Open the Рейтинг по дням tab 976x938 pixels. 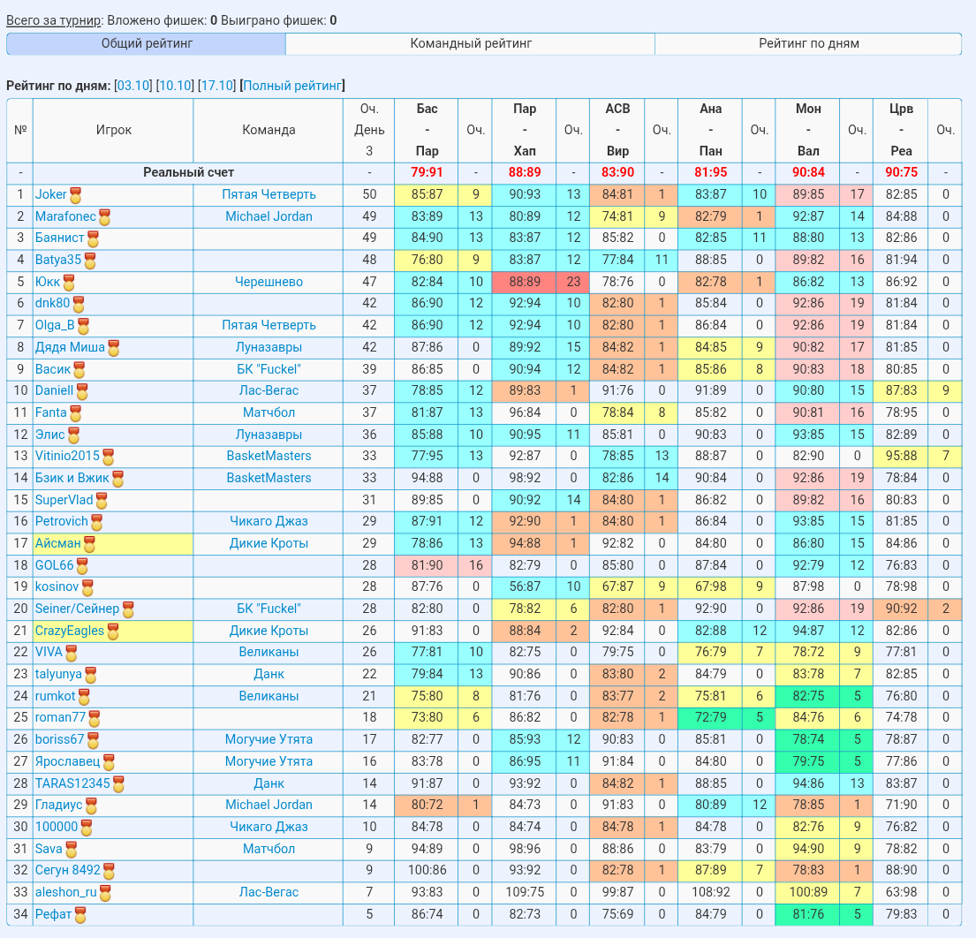click(x=808, y=43)
